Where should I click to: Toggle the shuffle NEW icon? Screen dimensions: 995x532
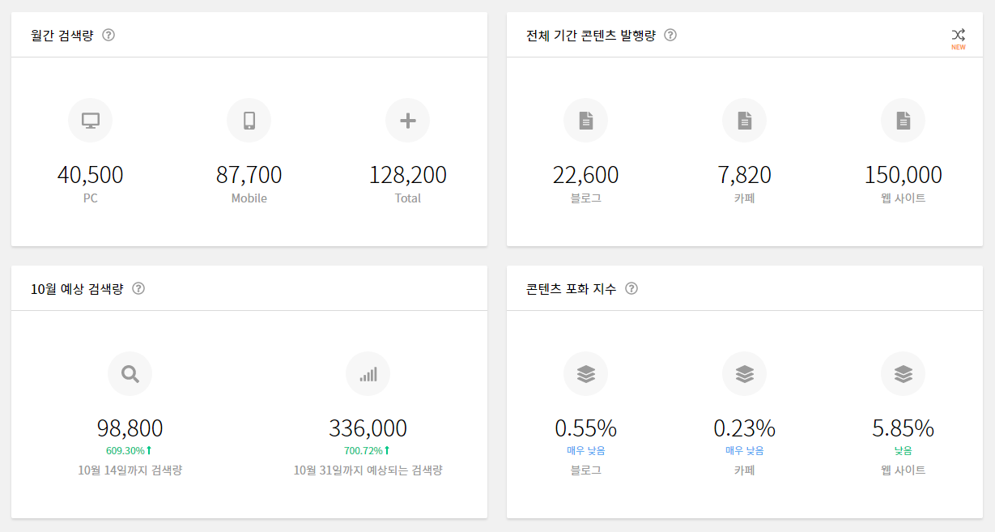click(959, 38)
